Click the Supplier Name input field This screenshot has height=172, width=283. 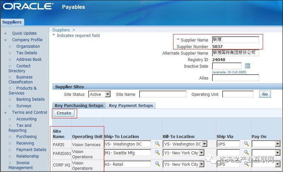pos(236,40)
